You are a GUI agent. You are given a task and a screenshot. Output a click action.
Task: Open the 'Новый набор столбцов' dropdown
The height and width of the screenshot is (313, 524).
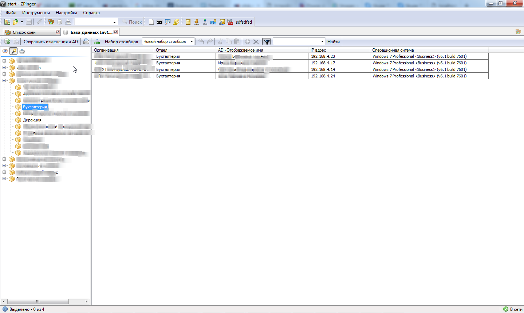(x=168, y=41)
